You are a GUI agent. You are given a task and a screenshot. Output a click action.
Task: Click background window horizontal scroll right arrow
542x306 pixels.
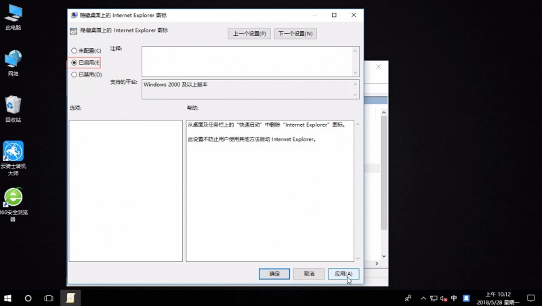tap(377, 263)
